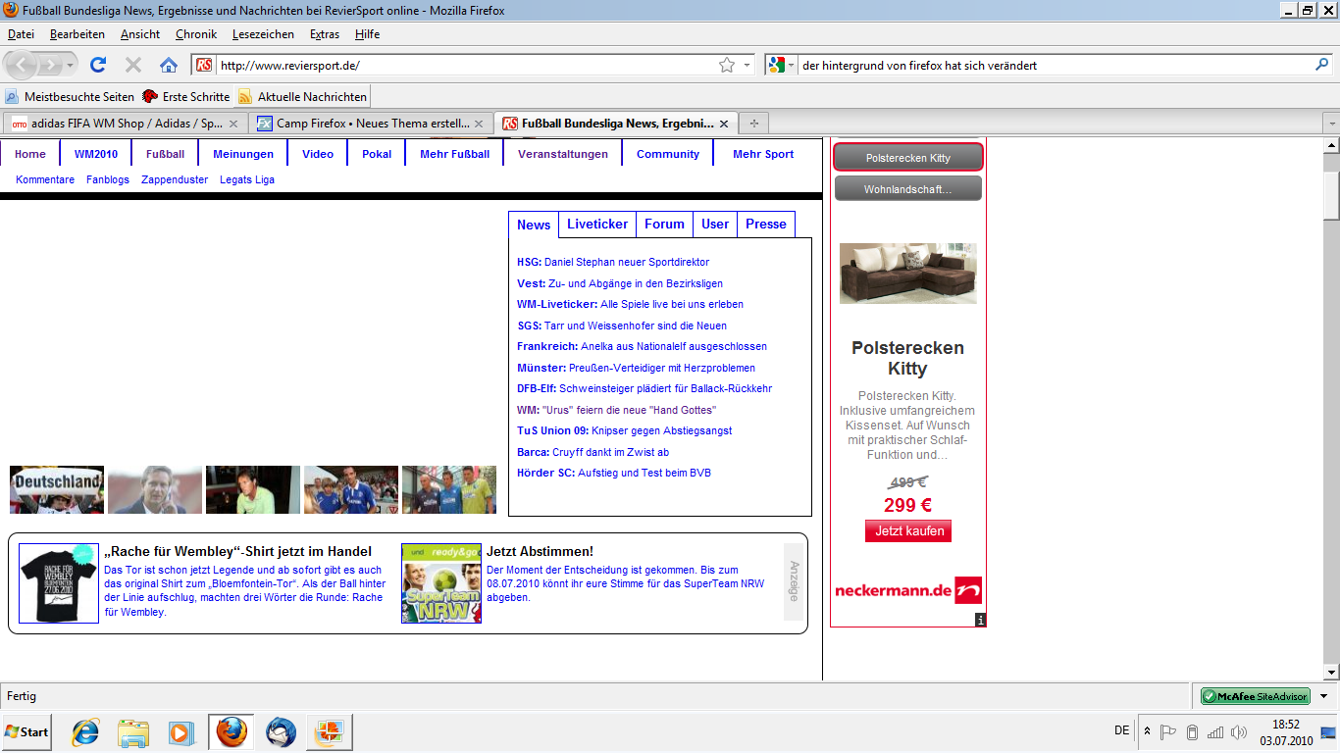The width and height of the screenshot is (1340, 753).
Task: Click the Google search engine icon
Action: tap(777, 65)
